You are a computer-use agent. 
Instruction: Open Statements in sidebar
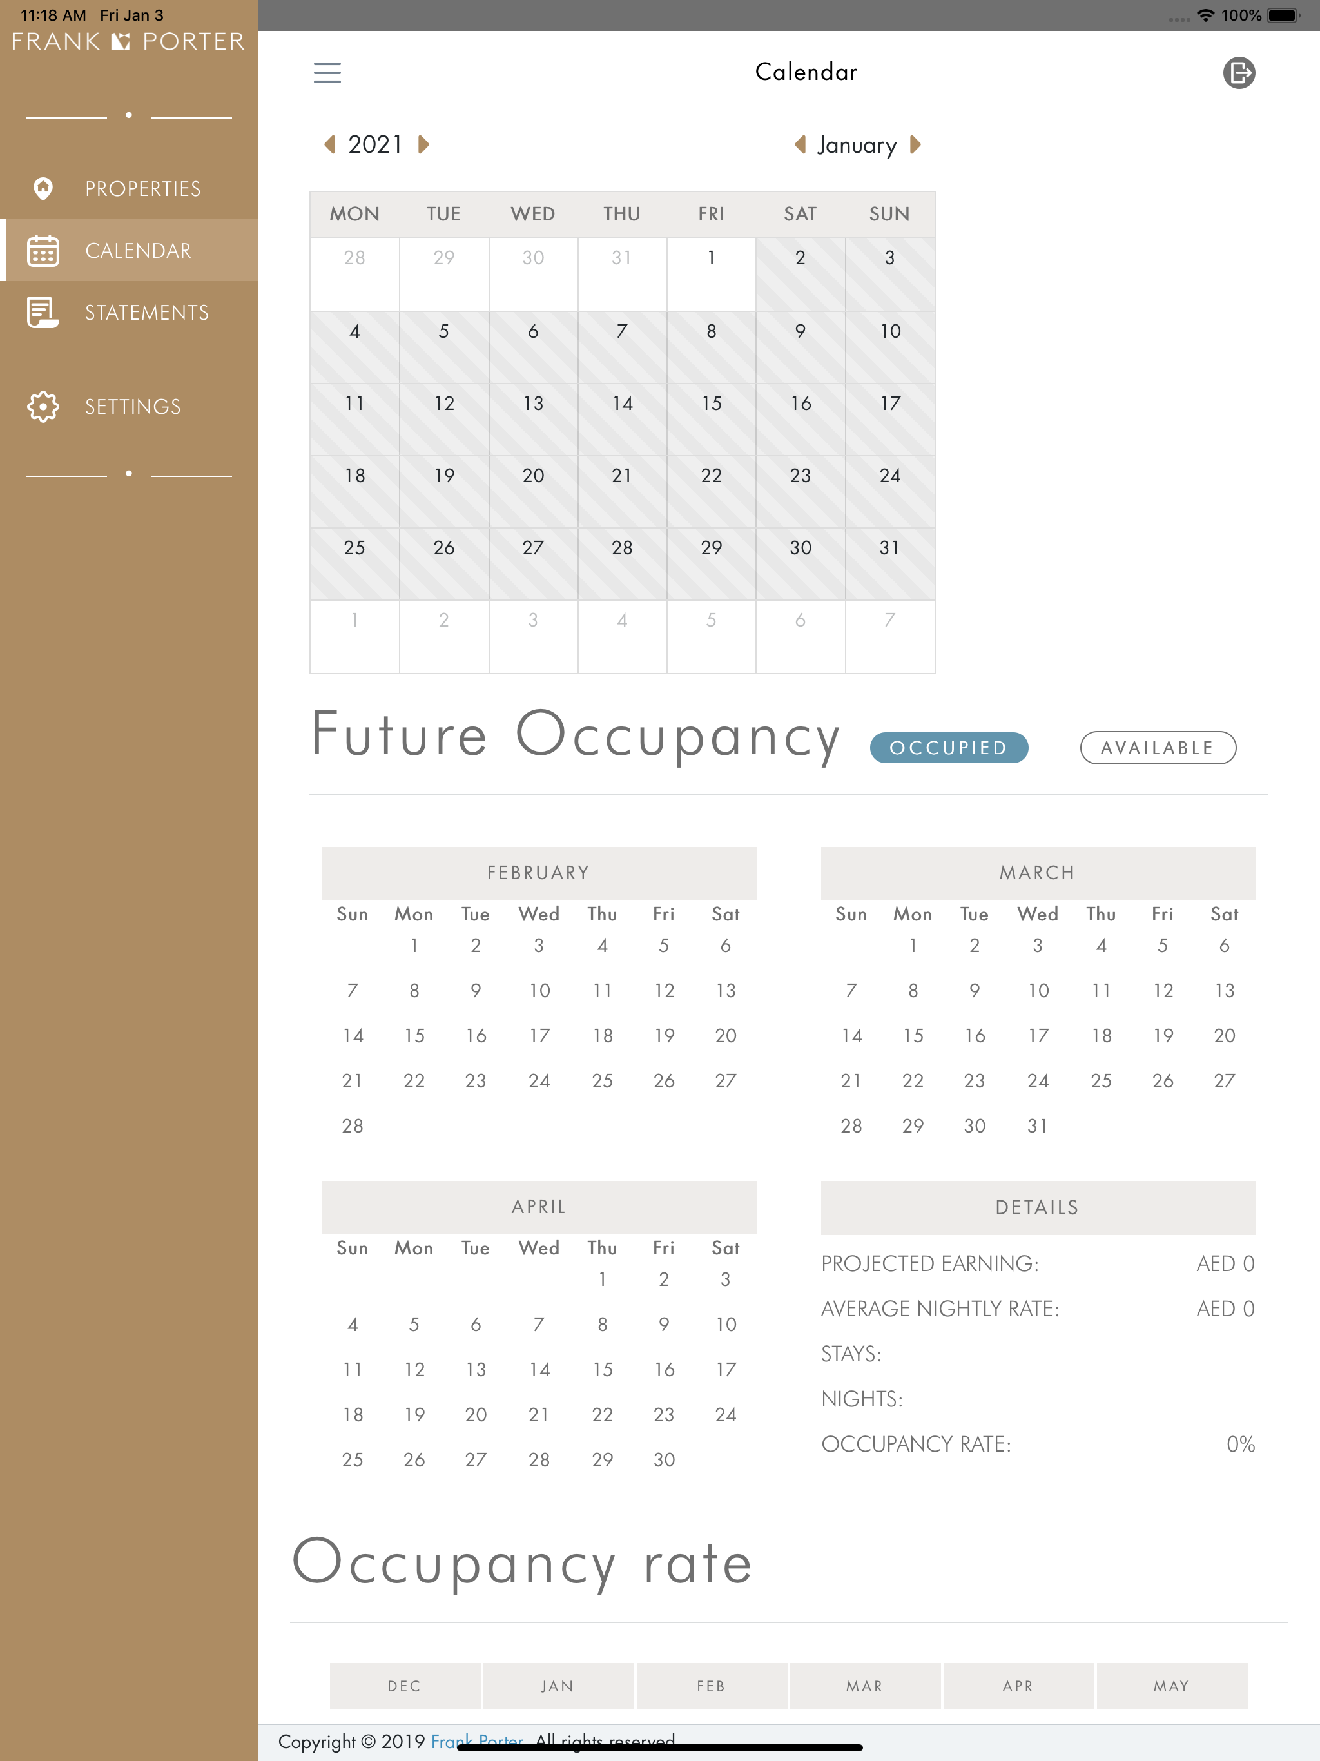point(129,313)
